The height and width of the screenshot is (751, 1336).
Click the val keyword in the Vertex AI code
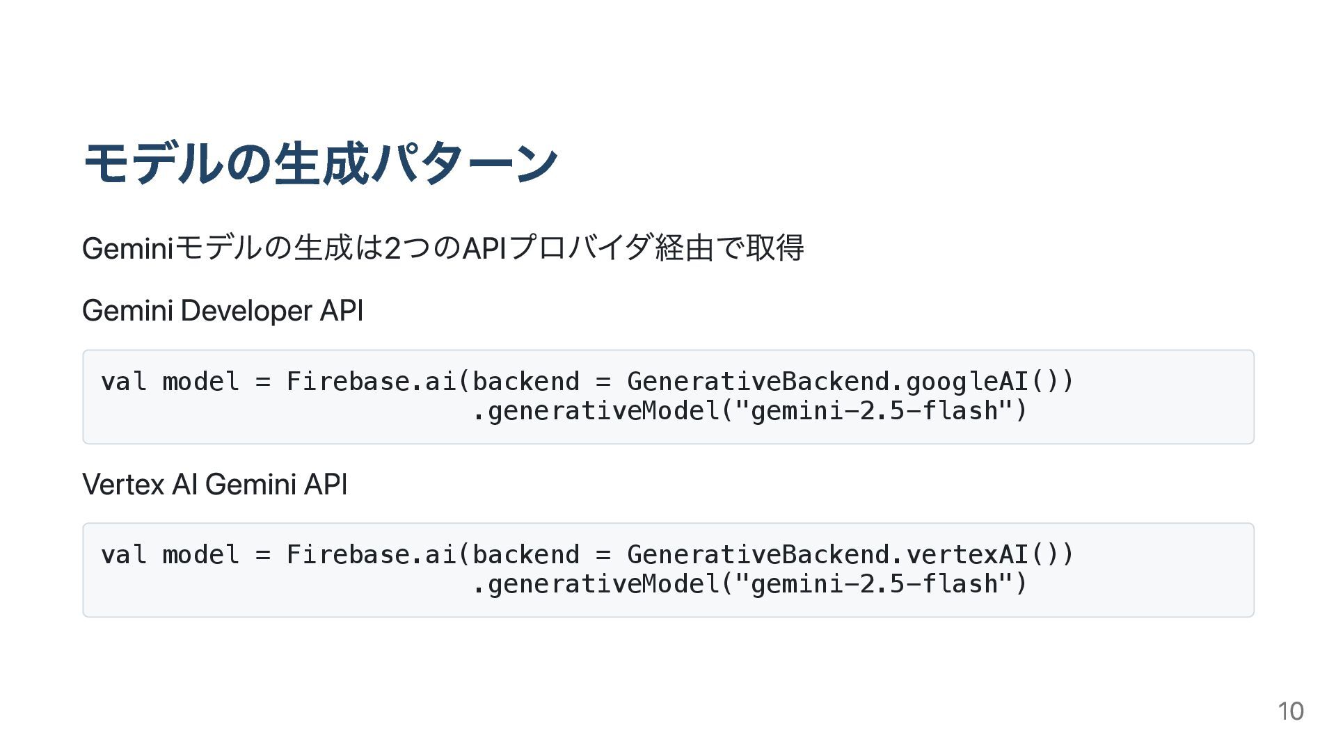pyautogui.click(x=124, y=554)
